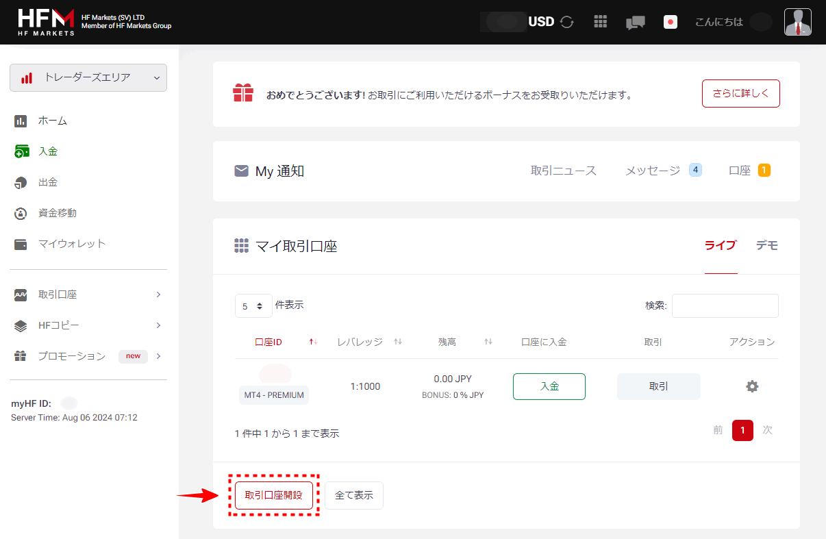Click the 1:1000 leverage value

365,386
